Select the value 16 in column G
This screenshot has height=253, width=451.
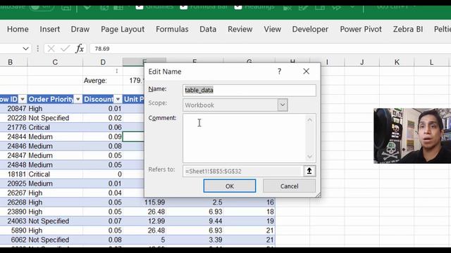[x=249, y=202]
